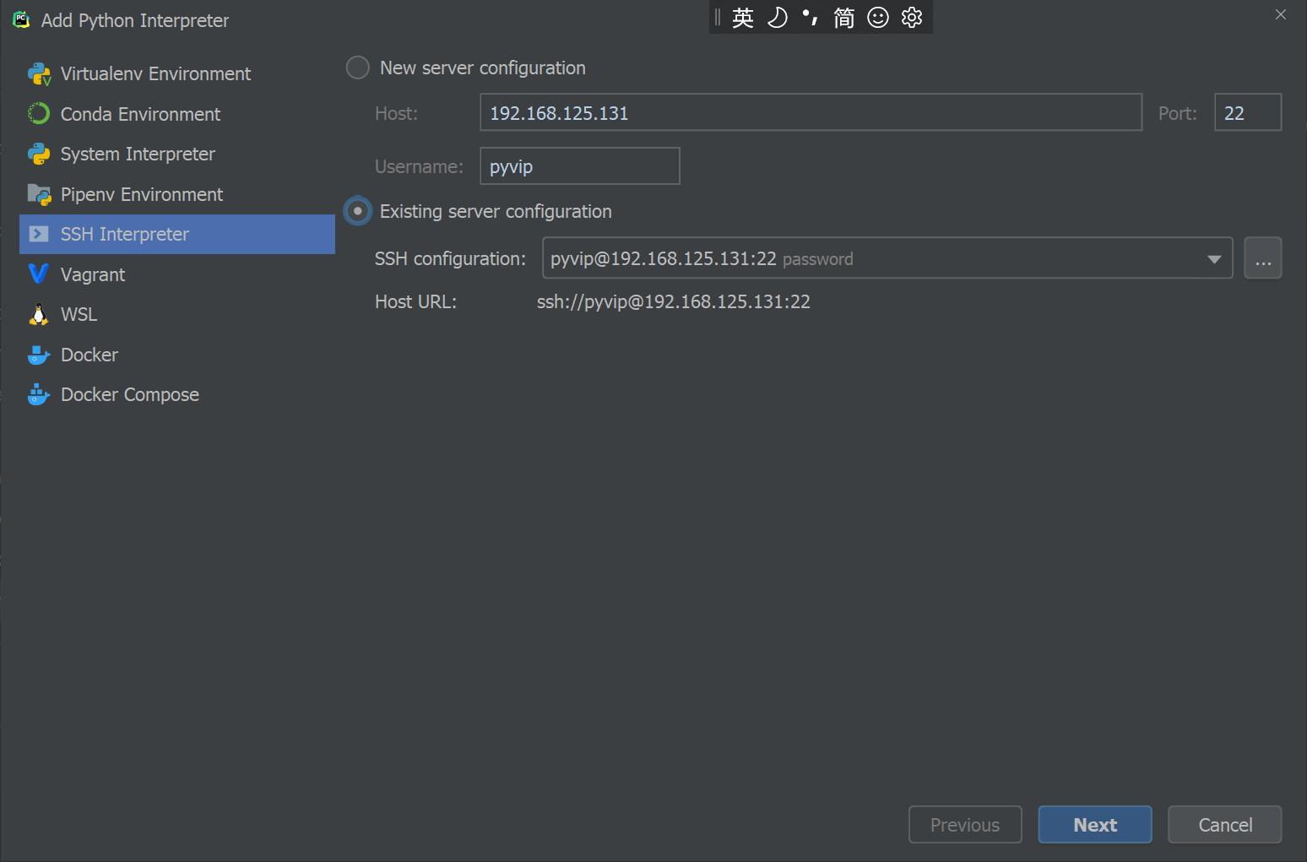Click the IME simplified Chinese 简 icon
The width and height of the screenshot is (1307, 862).
pyautogui.click(x=844, y=18)
